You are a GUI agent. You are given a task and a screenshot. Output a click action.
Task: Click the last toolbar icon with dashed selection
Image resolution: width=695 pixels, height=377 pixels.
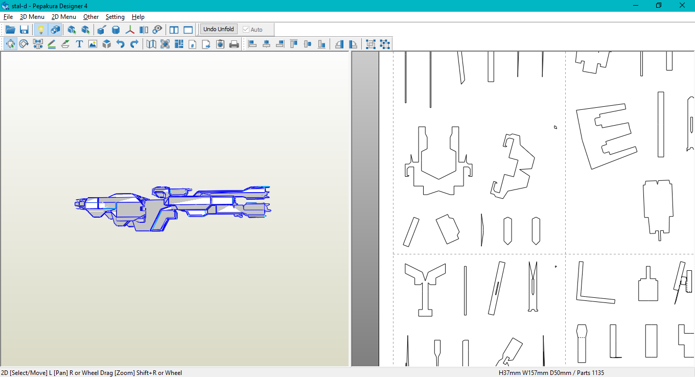385,44
